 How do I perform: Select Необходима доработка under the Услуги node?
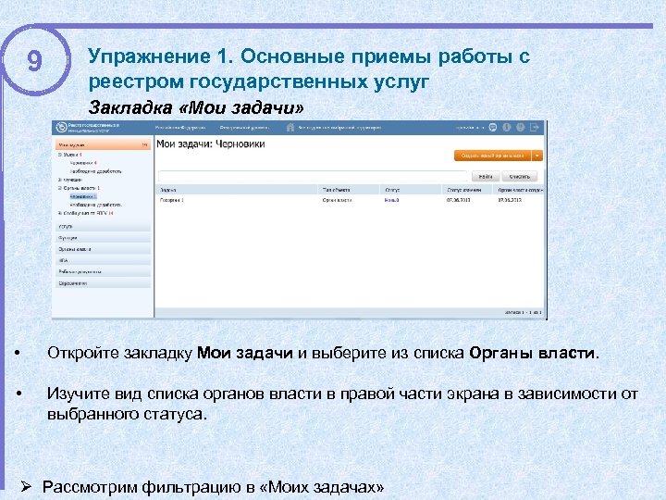pos(95,171)
